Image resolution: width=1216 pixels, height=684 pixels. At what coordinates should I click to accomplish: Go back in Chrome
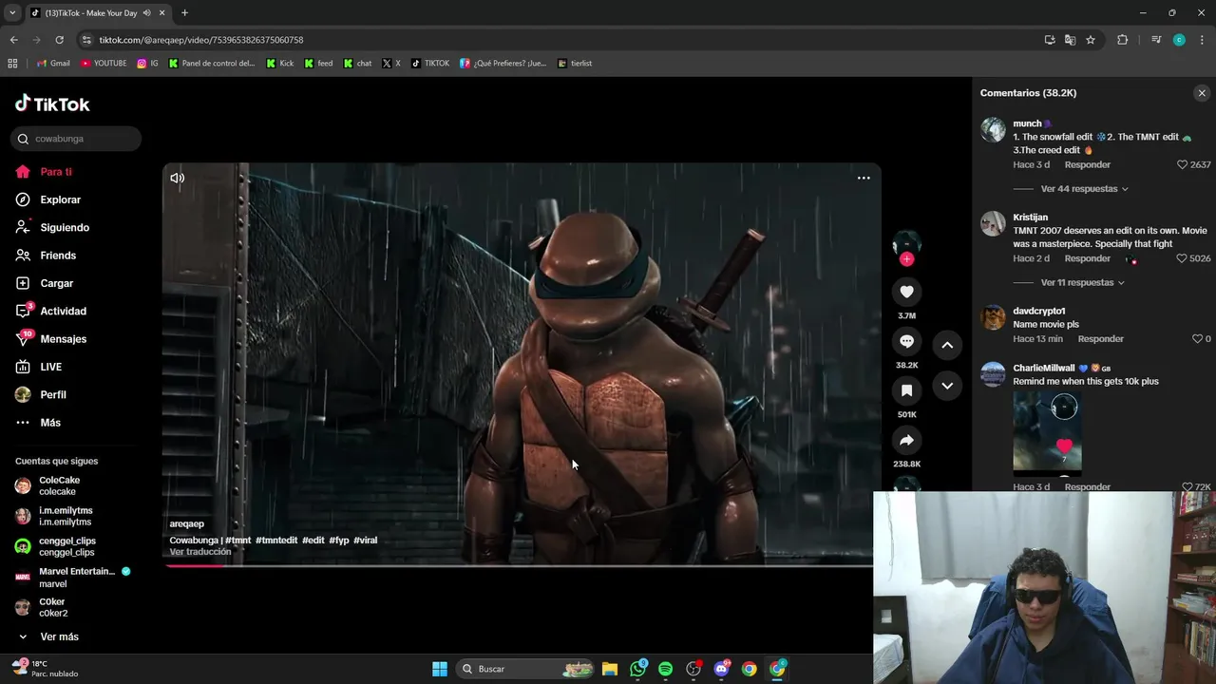click(x=13, y=40)
